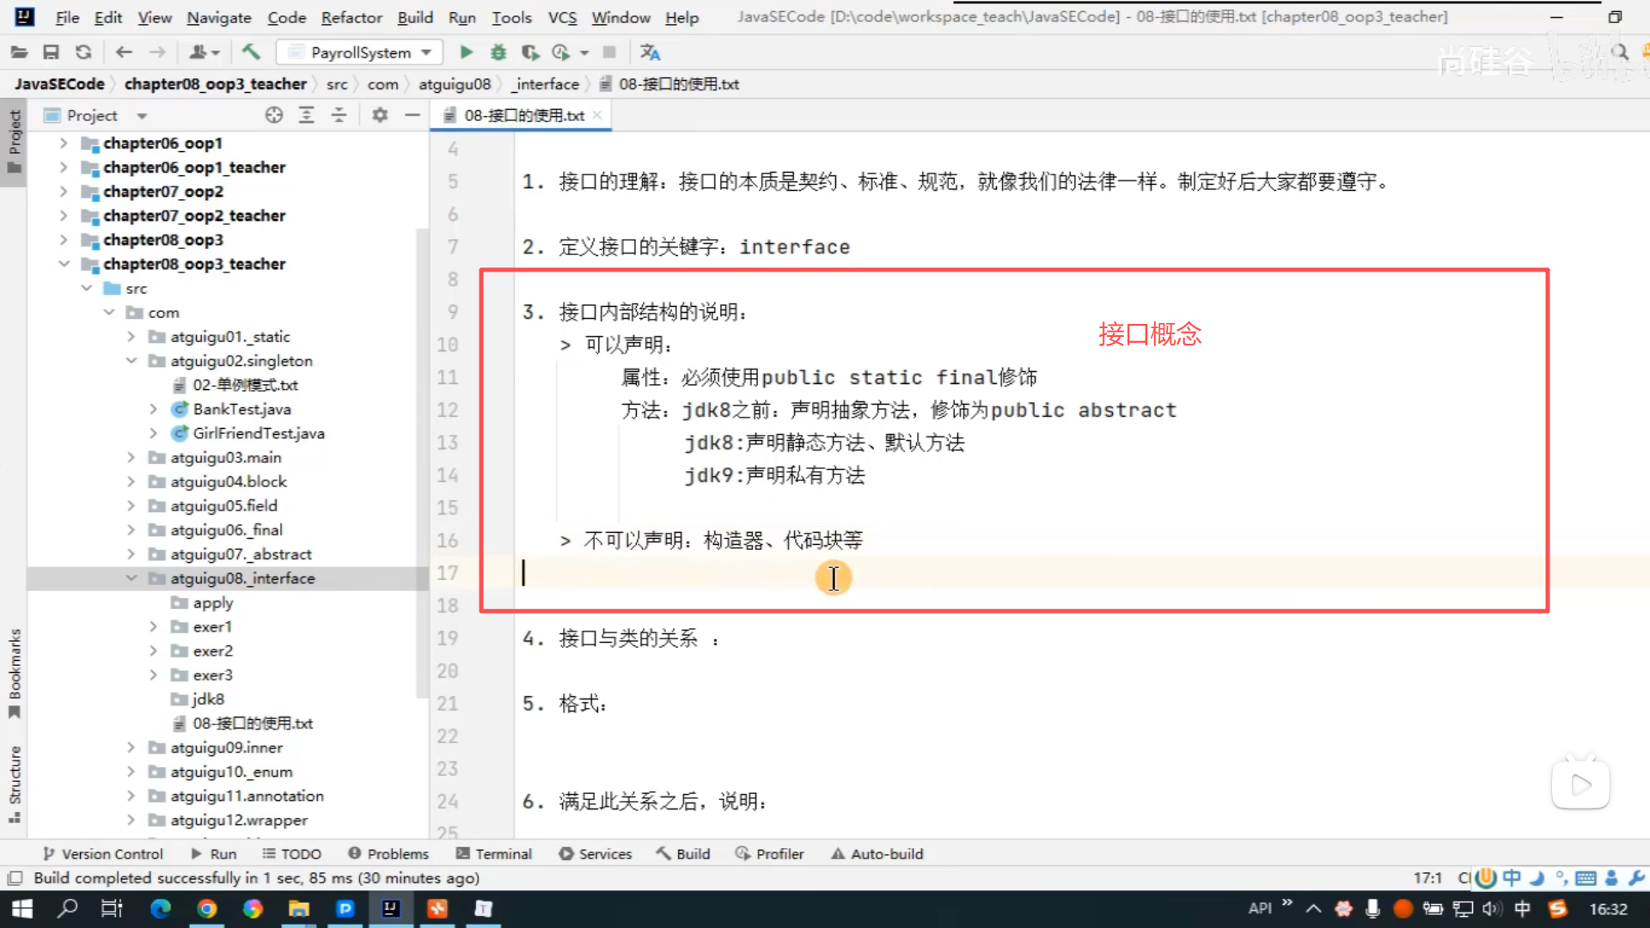Start debugging with the Debug bug icon
1650x928 pixels.
click(498, 52)
